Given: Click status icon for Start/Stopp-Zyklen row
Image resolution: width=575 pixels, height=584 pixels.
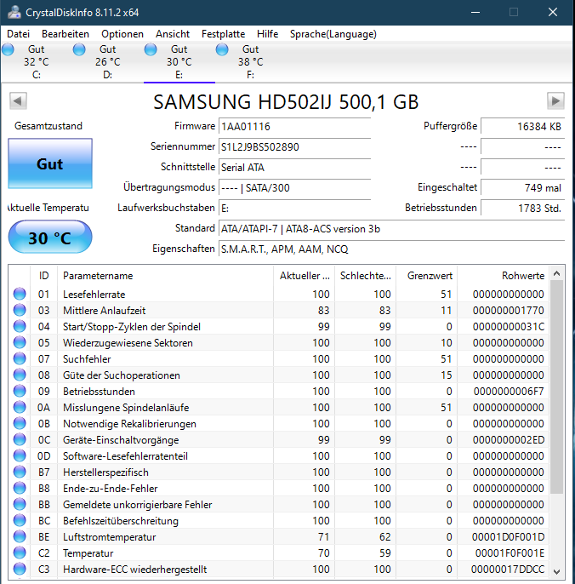Looking at the screenshot, I should 20,326.
